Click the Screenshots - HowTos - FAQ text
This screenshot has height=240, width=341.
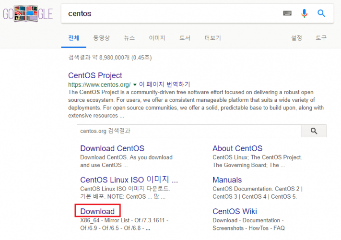248,228
